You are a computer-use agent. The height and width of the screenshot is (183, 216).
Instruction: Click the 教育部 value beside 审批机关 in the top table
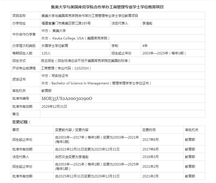(47, 91)
